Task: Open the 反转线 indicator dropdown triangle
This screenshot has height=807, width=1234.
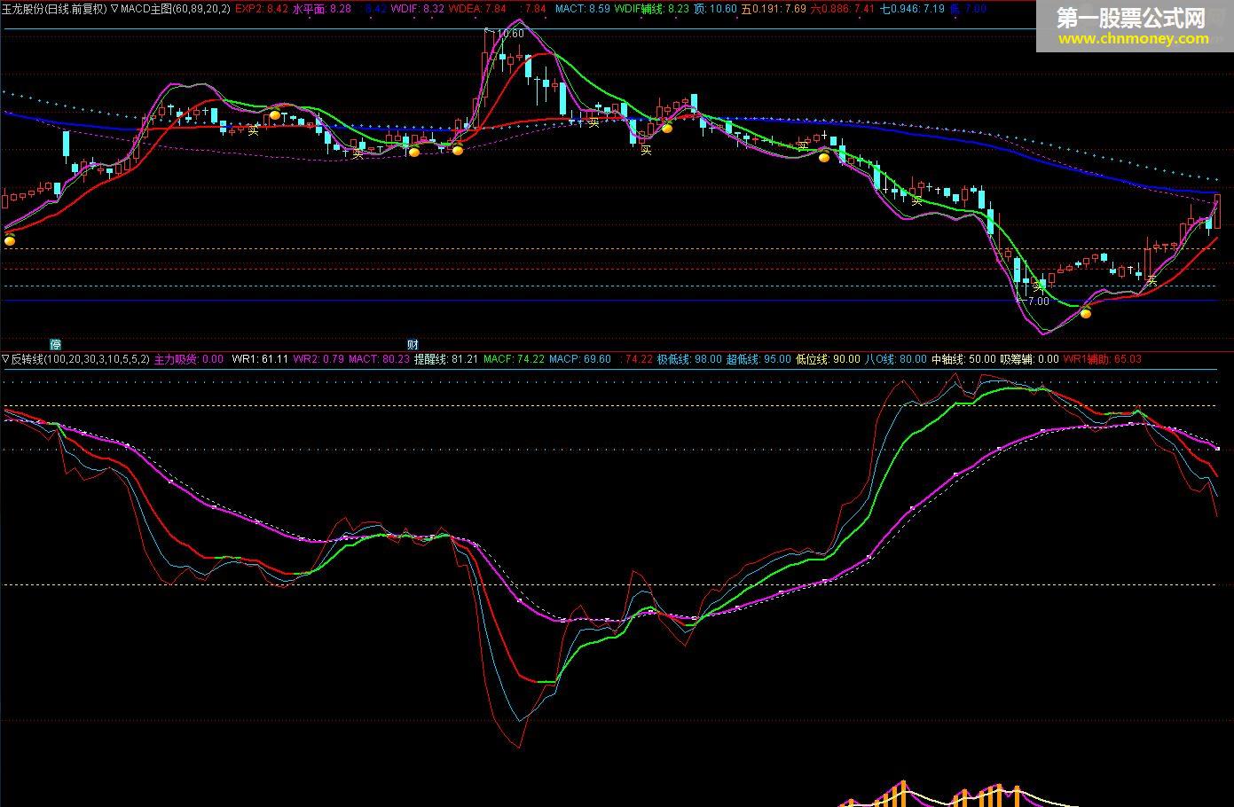Action: pyautogui.click(x=5, y=359)
